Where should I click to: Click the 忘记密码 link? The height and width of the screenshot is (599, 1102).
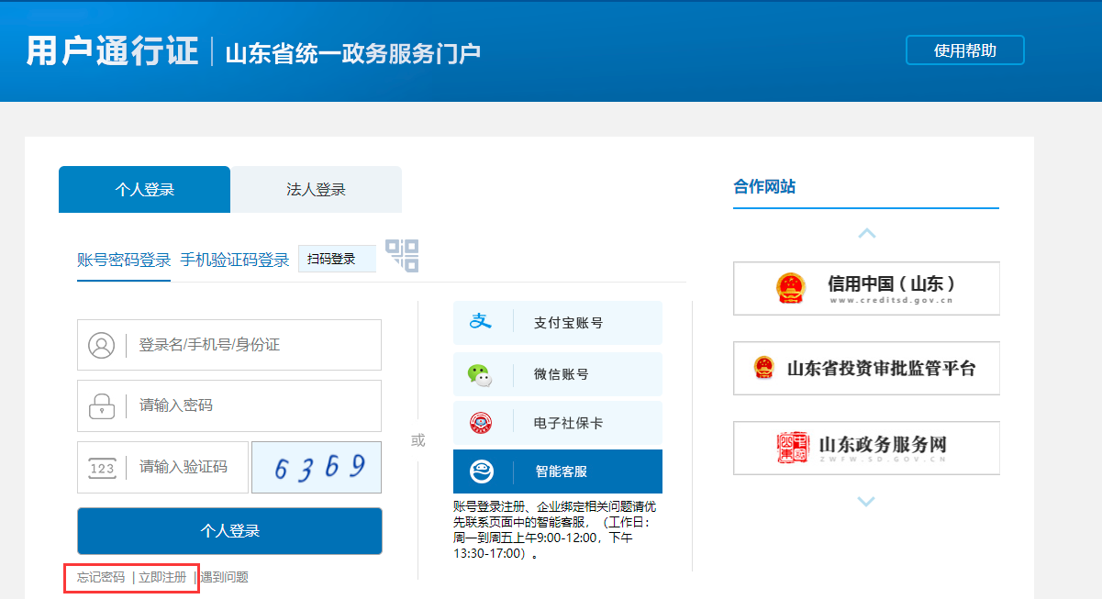pos(101,577)
